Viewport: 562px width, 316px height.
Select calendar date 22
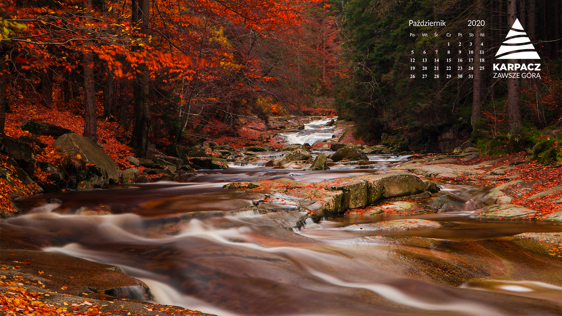click(x=449, y=68)
